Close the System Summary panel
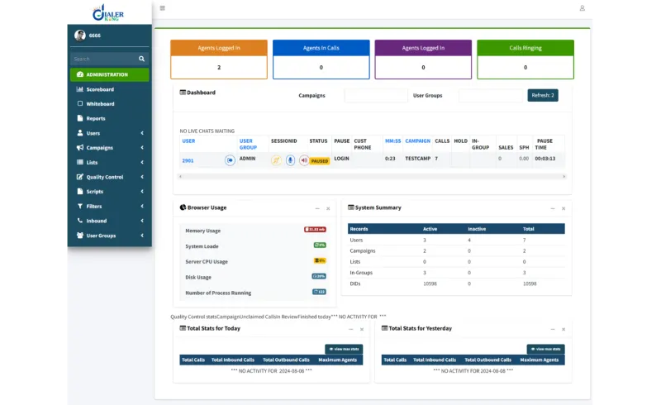Viewport: 661px width, 405px height. click(564, 208)
